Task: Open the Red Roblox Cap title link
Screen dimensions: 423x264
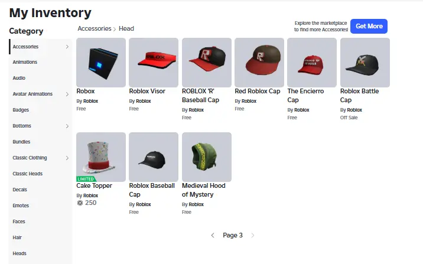Action: (x=258, y=91)
